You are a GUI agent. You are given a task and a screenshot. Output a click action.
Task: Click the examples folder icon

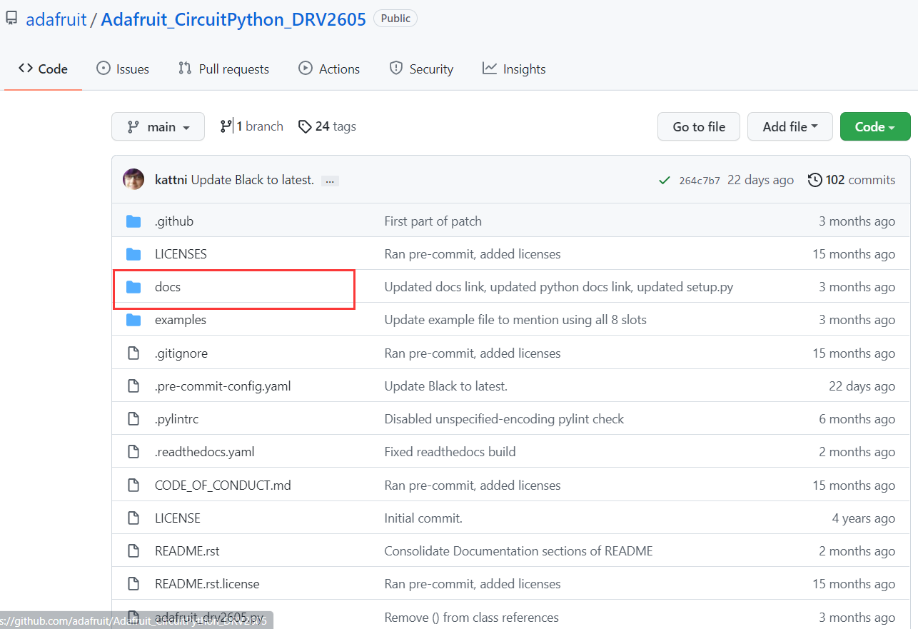point(133,320)
